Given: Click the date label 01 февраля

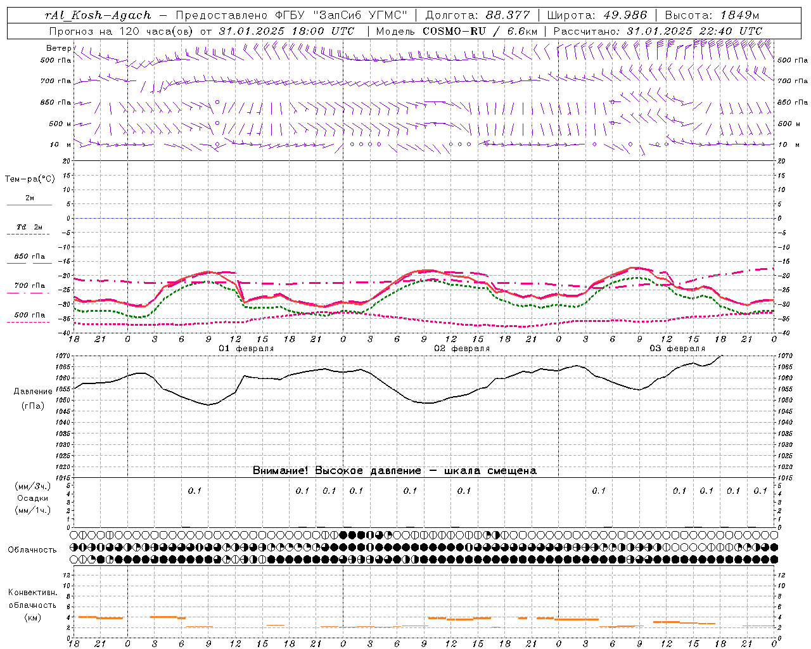Looking at the screenshot, I should pos(246,349).
